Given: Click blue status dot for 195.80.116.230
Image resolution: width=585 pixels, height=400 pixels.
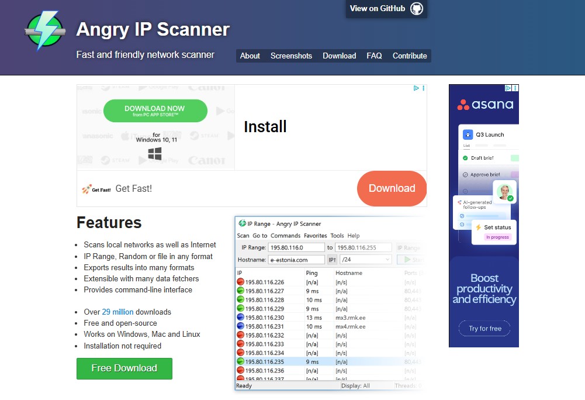Looking at the screenshot, I should pos(240,318).
